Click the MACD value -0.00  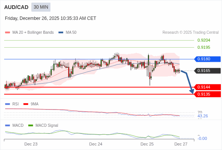(x=202, y=138)
